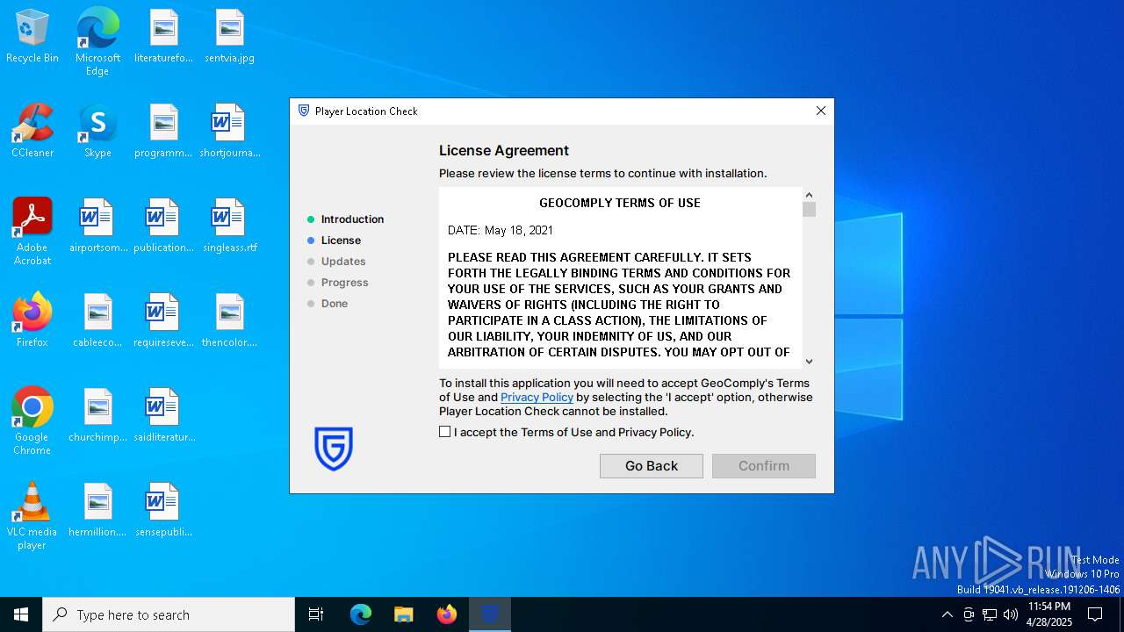Launch Edge from the taskbar

point(361,614)
